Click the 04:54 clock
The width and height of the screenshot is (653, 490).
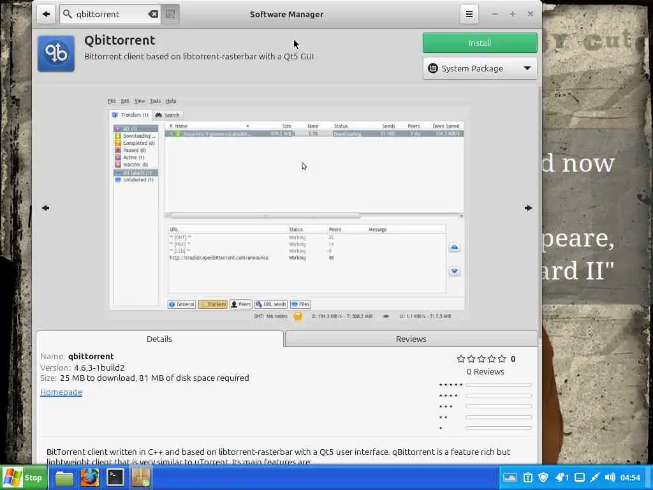[629, 477]
